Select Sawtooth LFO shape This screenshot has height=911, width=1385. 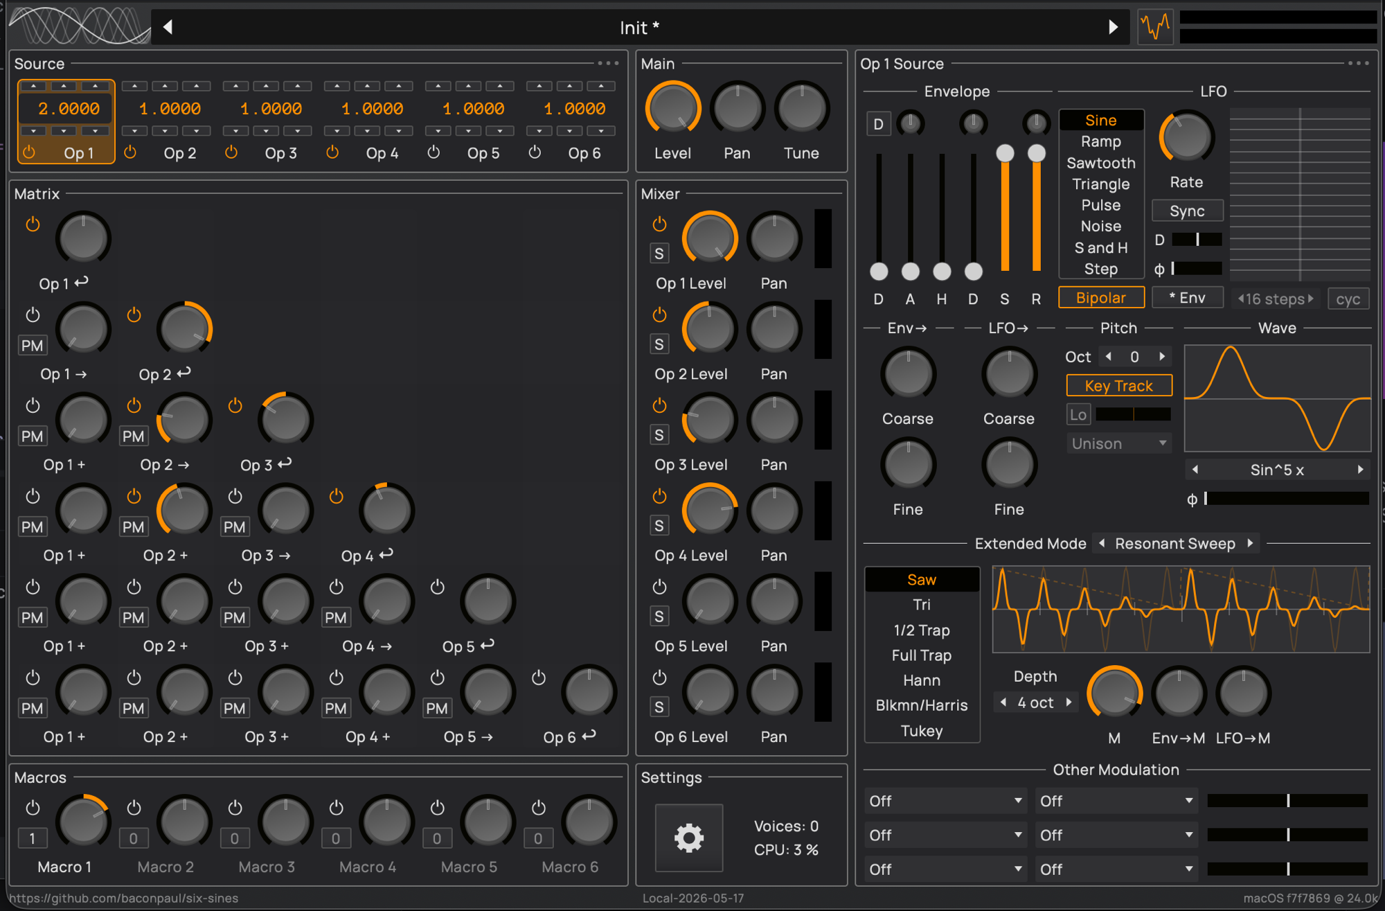pos(1101,163)
